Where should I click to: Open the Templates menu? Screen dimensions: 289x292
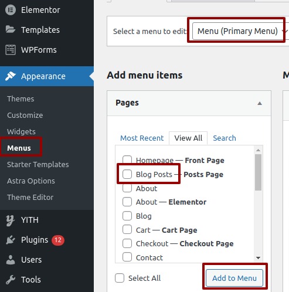(x=47, y=30)
